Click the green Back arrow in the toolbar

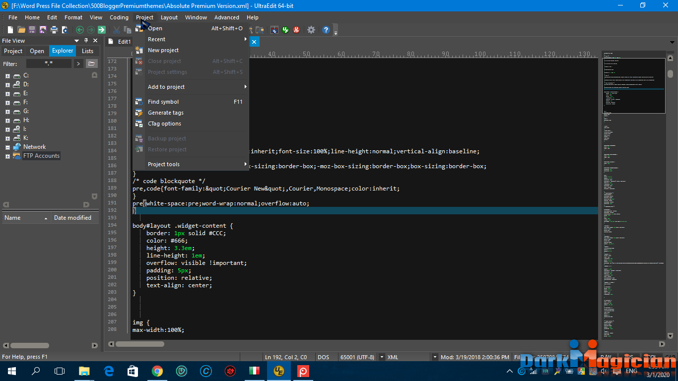79,30
